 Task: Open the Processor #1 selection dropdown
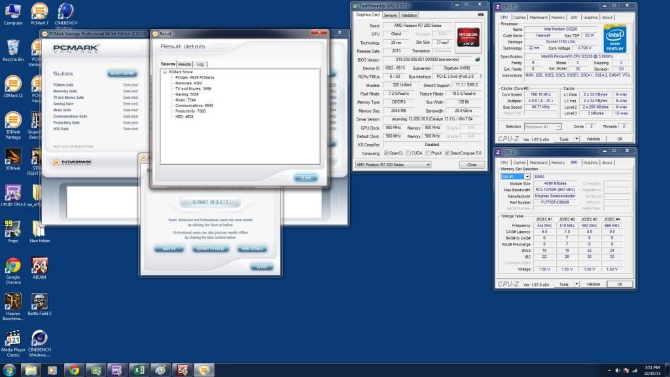tap(542, 126)
